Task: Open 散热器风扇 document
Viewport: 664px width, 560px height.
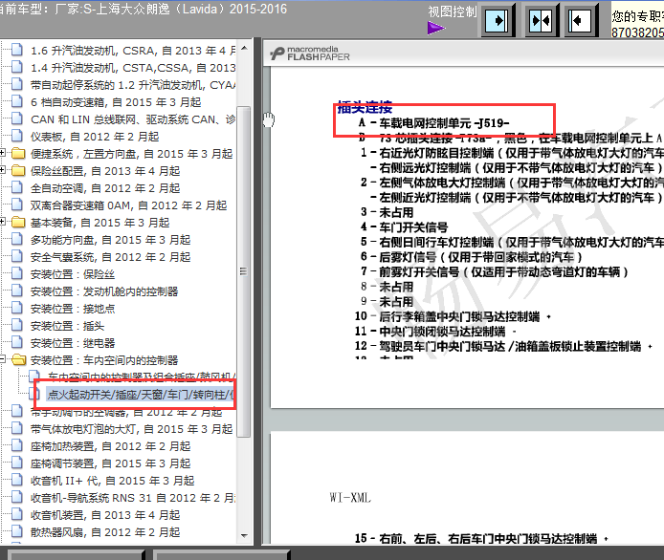Action: pos(105,532)
